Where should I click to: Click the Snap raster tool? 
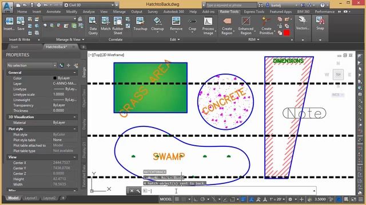(x=320, y=23)
